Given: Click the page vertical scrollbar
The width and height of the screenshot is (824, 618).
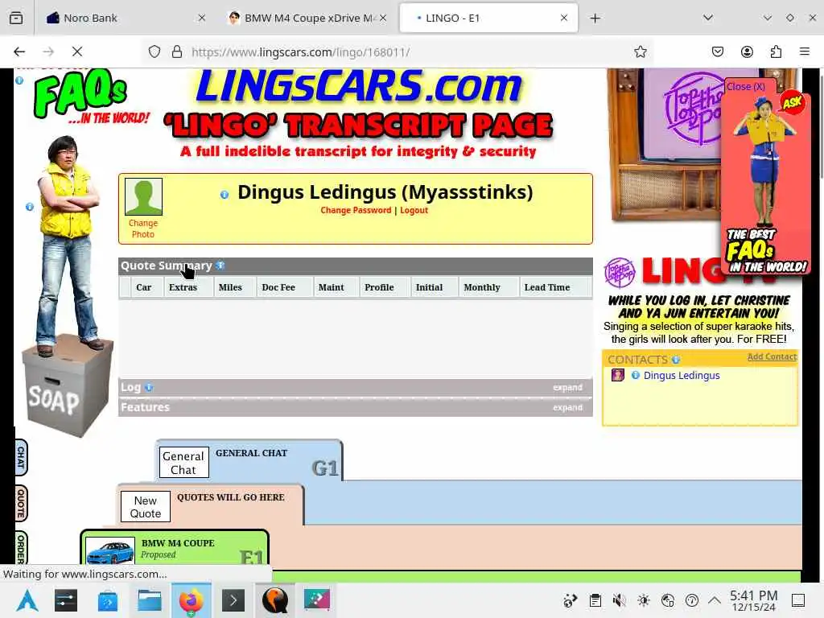Looking at the screenshot, I should point(820,128).
